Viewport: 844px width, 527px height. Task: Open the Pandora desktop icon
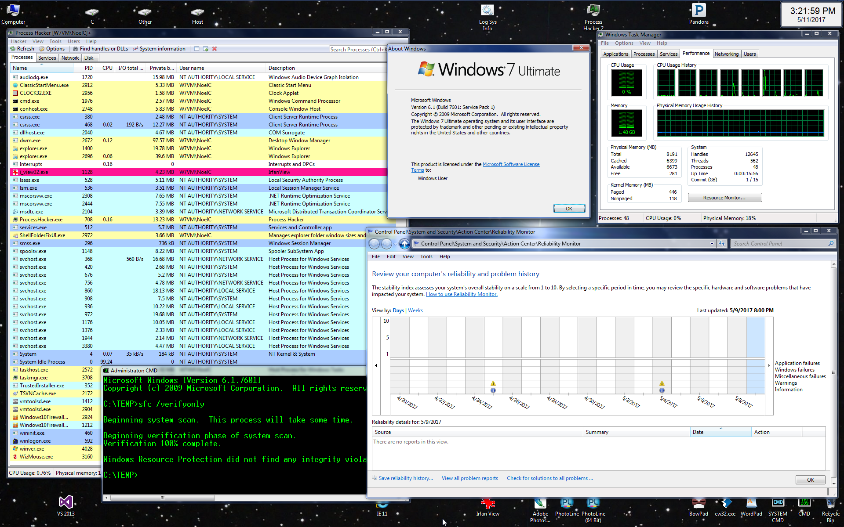pyautogui.click(x=698, y=14)
